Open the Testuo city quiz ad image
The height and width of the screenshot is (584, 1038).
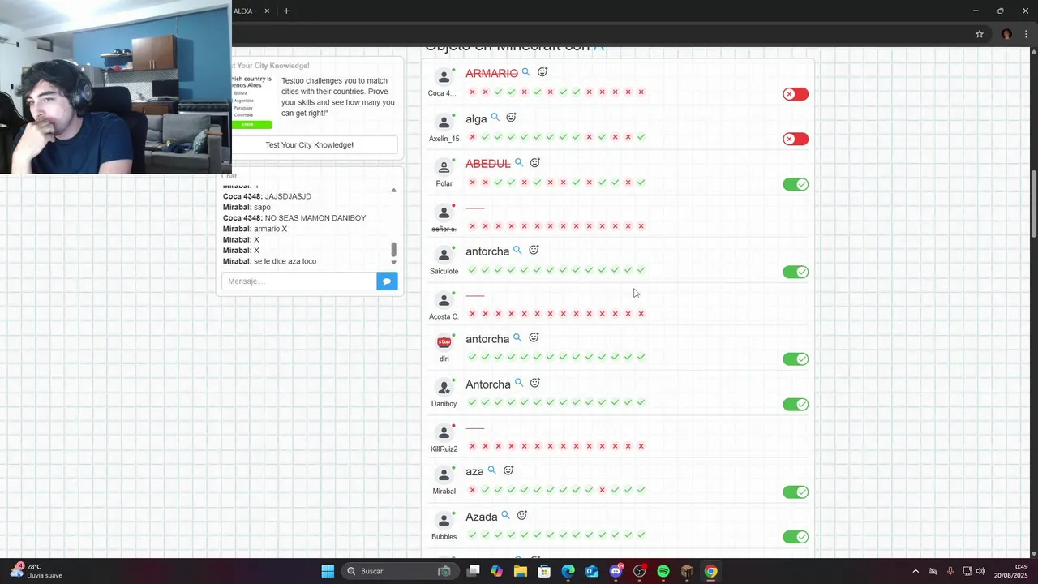251,101
